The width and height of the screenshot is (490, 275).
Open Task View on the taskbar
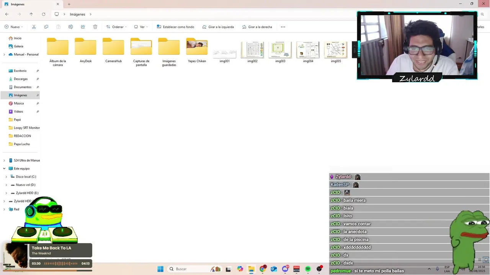click(228, 269)
